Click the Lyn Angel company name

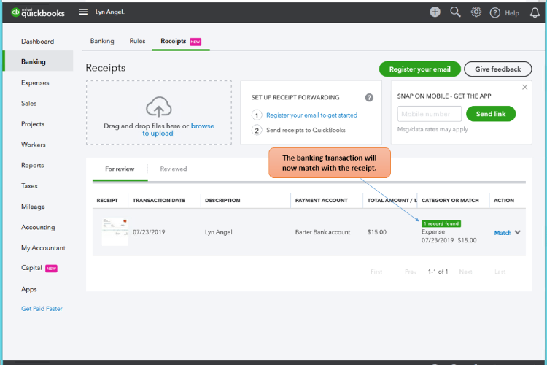click(x=110, y=12)
